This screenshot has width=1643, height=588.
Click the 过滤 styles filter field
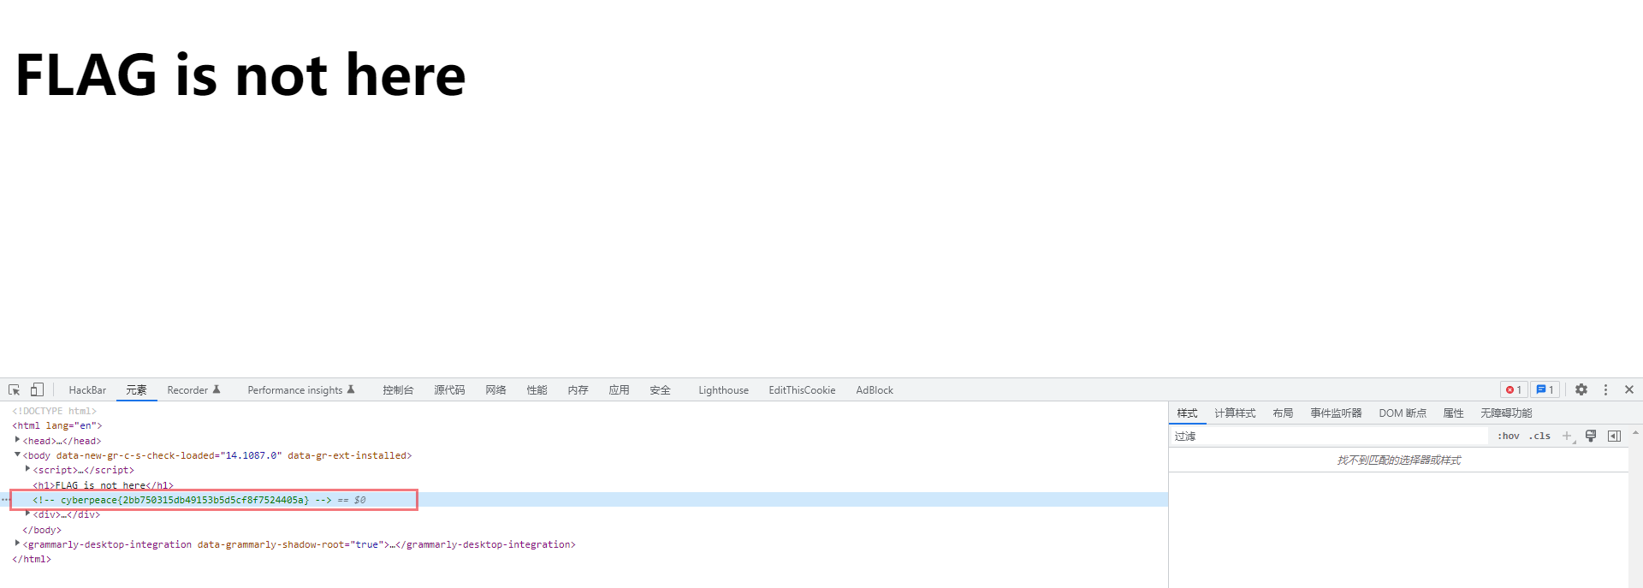click(1329, 437)
